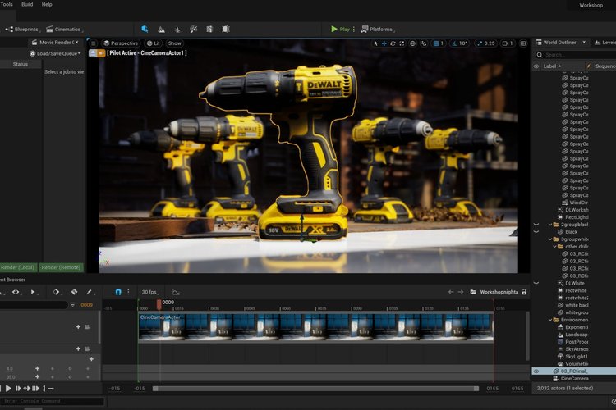
Task: Click the green Play button in toolbar
Action: pyautogui.click(x=340, y=29)
